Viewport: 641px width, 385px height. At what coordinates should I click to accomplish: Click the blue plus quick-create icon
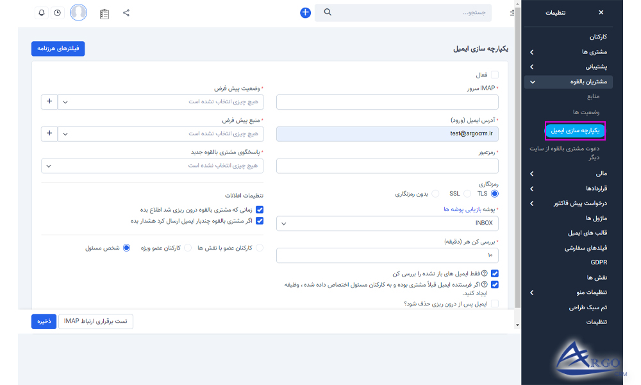[305, 12]
